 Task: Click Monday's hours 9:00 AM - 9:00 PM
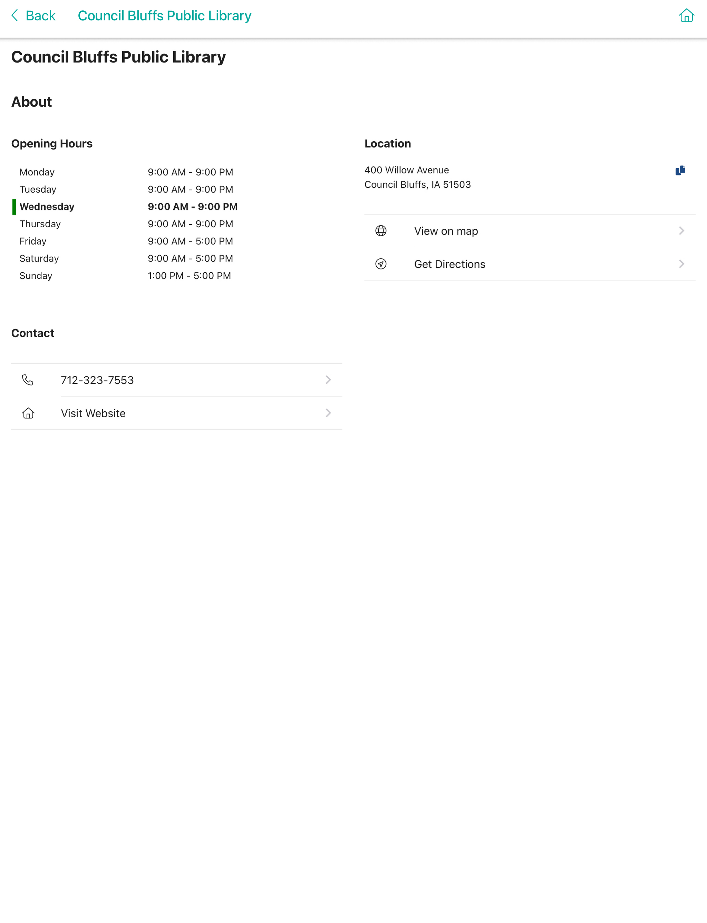[191, 172]
